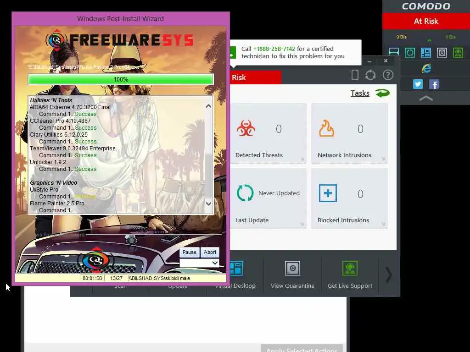Launch Internet Explorer from Comodo widget
The height and width of the screenshot is (352, 470).
(x=426, y=69)
